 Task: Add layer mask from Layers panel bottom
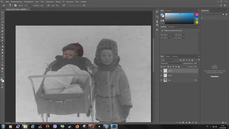tap(183, 123)
